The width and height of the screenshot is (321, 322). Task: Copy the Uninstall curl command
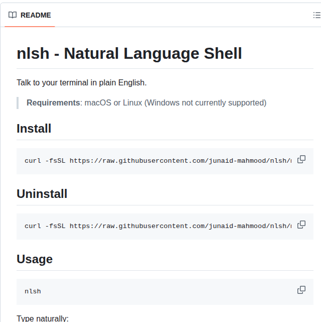301,225
